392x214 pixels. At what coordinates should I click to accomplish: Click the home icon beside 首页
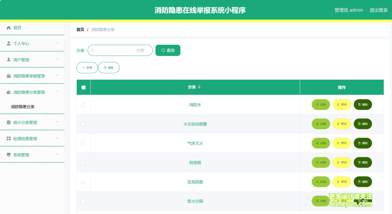pos(8,27)
